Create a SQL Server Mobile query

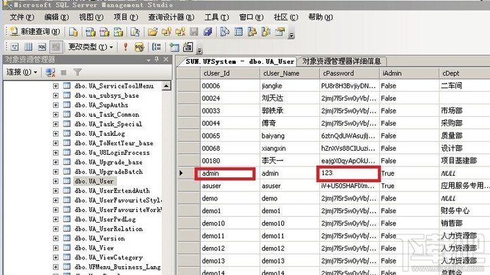(x=135, y=31)
